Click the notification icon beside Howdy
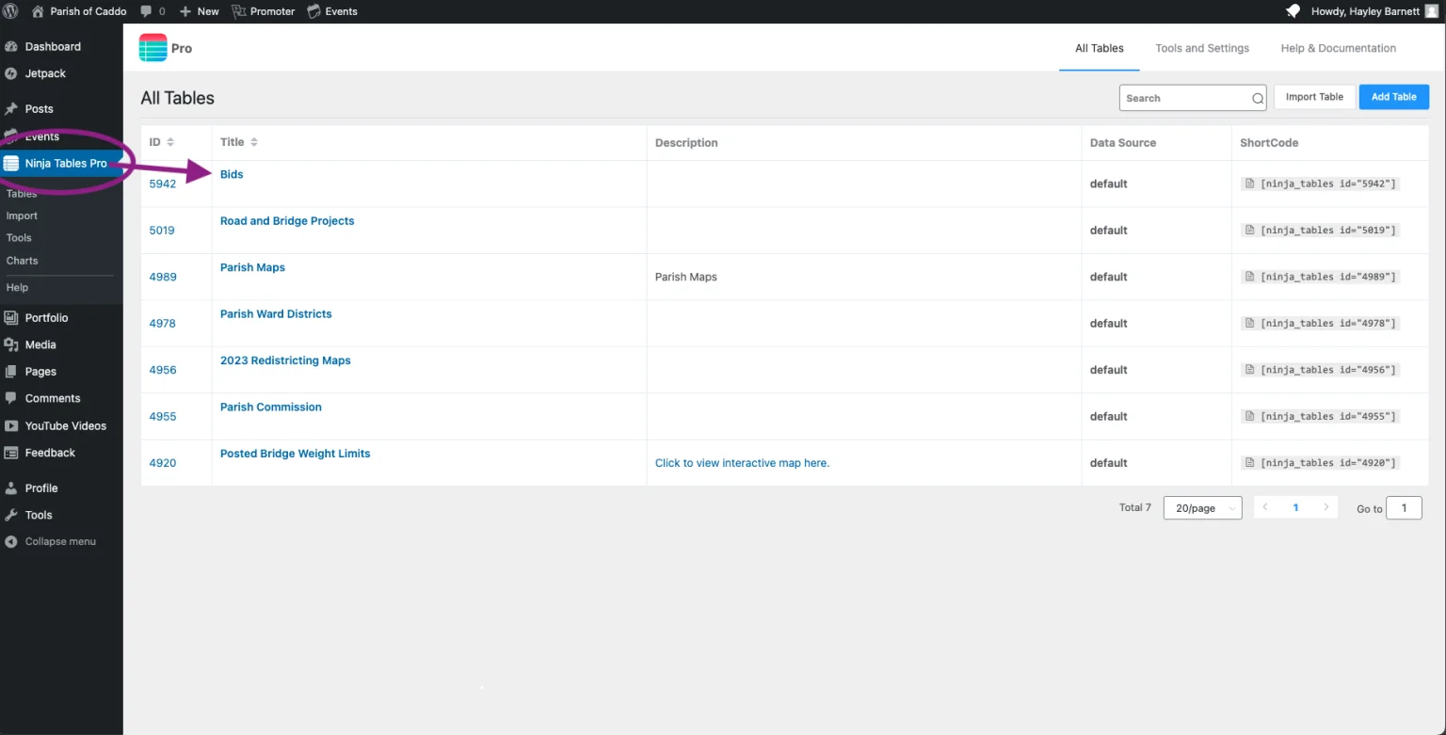The image size is (1446, 735). (1293, 11)
